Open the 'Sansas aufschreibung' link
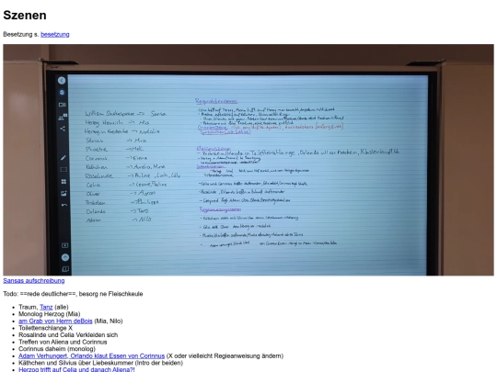Screen dimensions: 497x372 point(34,280)
